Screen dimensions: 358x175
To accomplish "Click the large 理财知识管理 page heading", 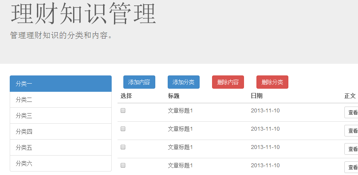I will click(x=83, y=14).
